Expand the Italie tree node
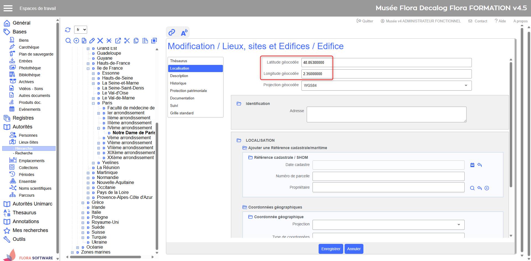Image resolution: width=531 pixels, height=261 pixels. (x=83, y=213)
